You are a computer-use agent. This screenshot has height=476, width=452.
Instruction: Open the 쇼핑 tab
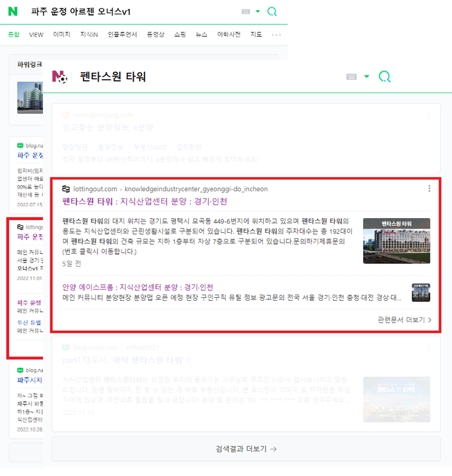180,34
